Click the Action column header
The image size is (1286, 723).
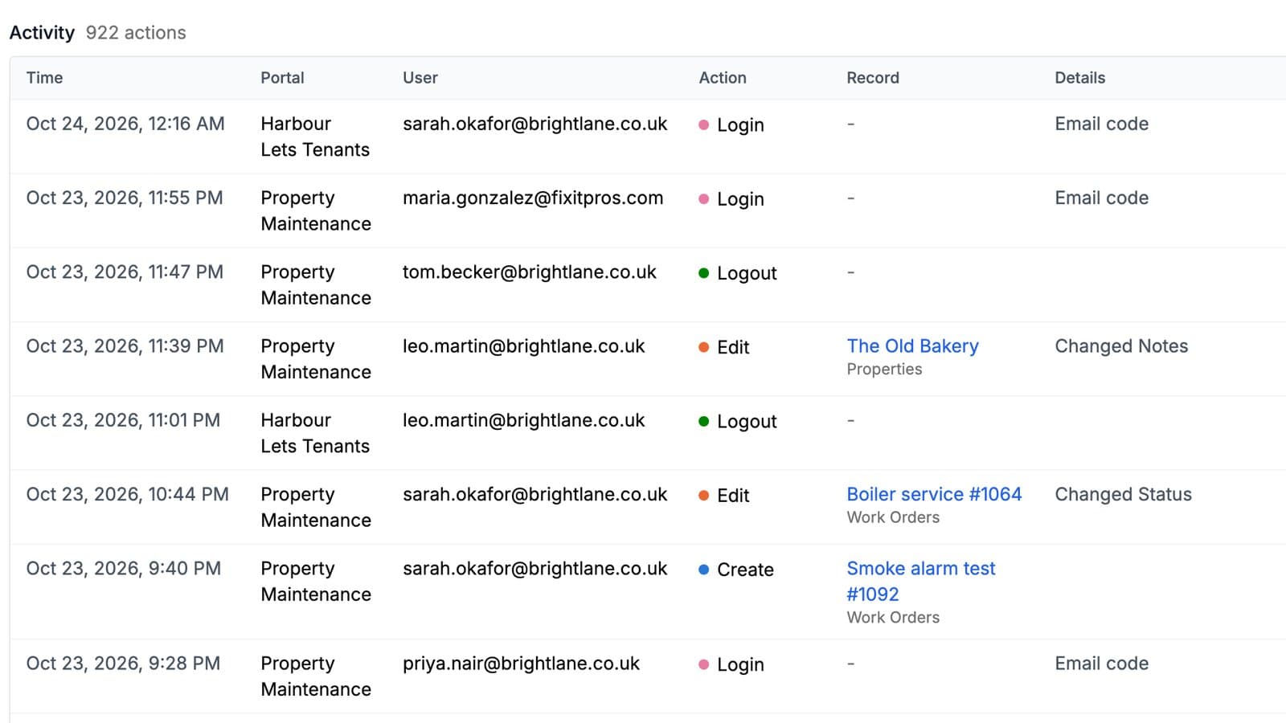pos(723,78)
